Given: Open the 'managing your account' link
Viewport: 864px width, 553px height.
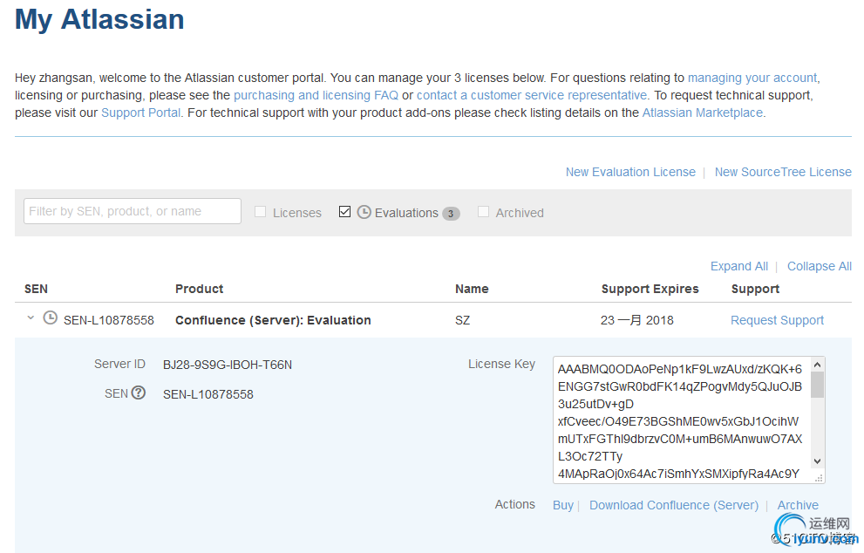Looking at the screenshot, I should pyautogui.click(x=752, y=78).
